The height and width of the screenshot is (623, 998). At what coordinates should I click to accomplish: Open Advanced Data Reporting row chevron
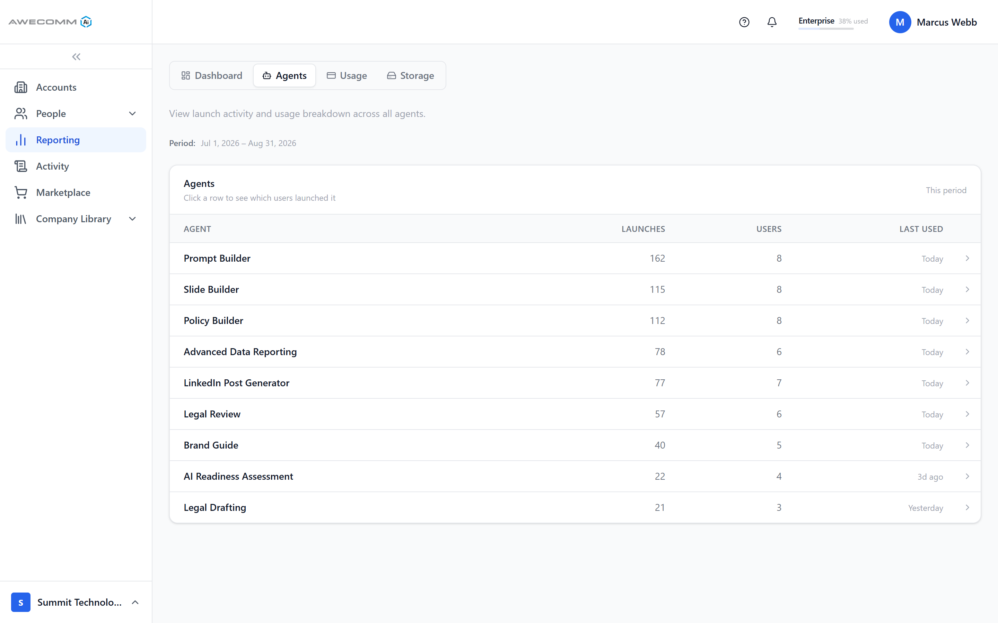[967, 352]
